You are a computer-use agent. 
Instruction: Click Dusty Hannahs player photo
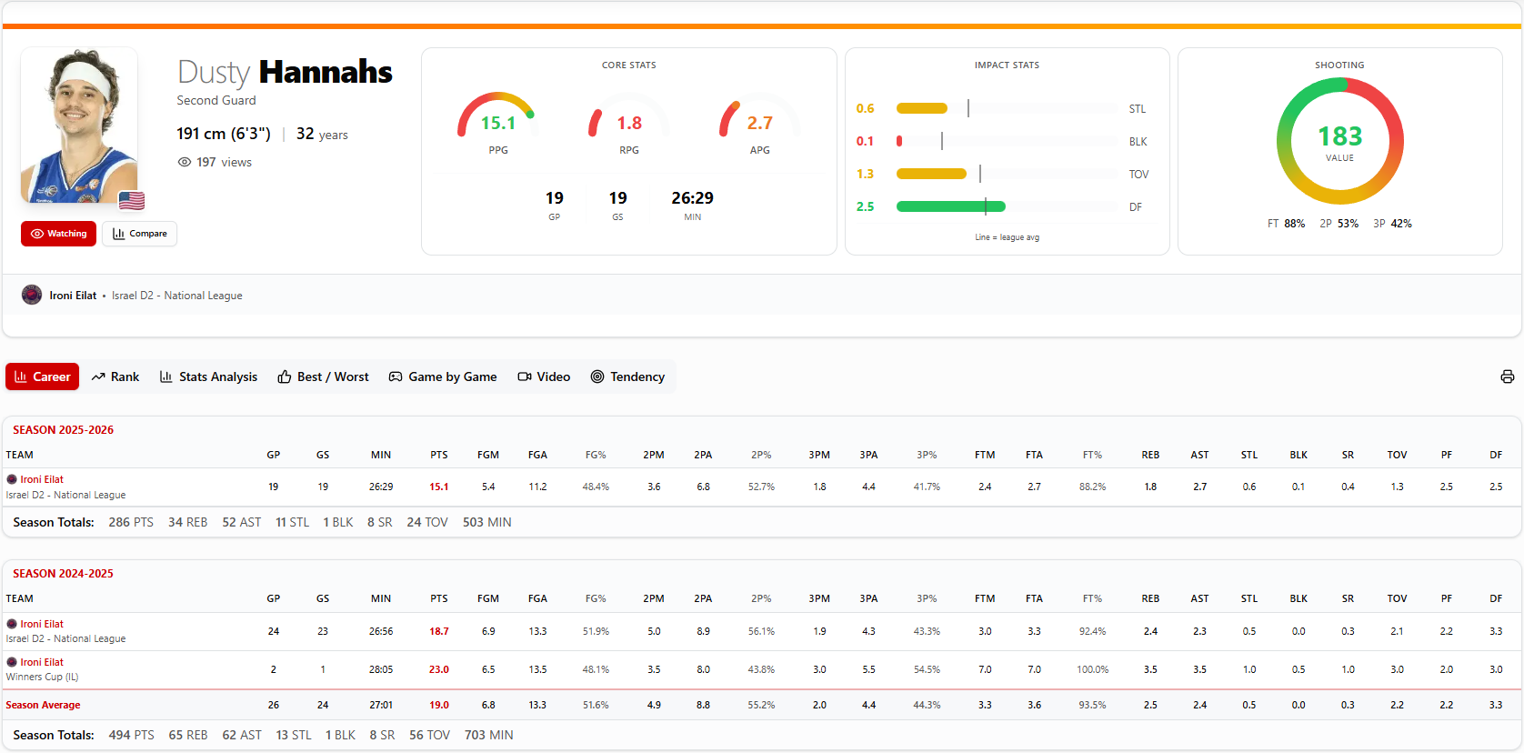pos(79,125)
